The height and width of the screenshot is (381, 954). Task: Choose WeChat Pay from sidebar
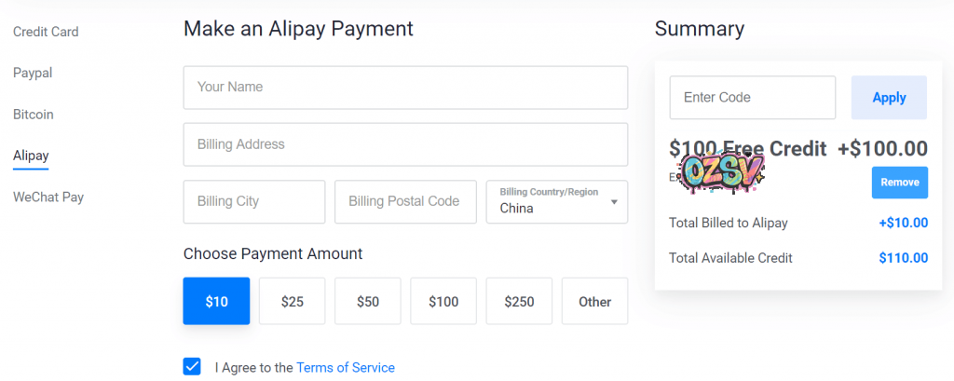(x=48, y=197)
